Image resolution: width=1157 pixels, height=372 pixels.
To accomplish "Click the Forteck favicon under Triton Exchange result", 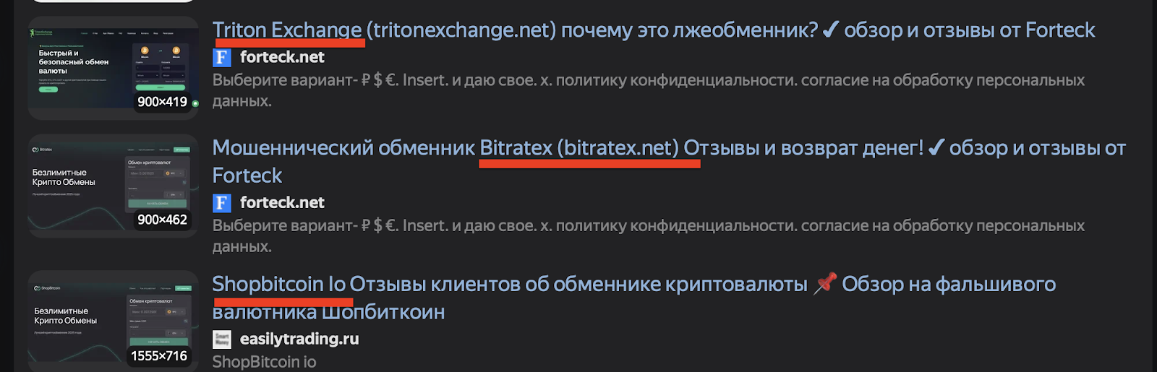I will (x=222, y=58).
